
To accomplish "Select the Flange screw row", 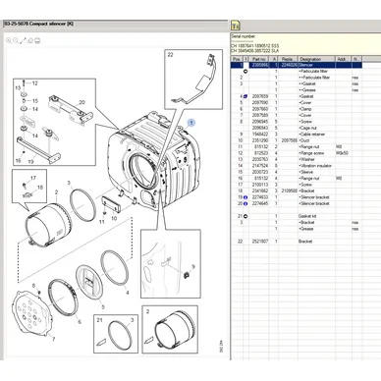I will [x=297, y=153].
